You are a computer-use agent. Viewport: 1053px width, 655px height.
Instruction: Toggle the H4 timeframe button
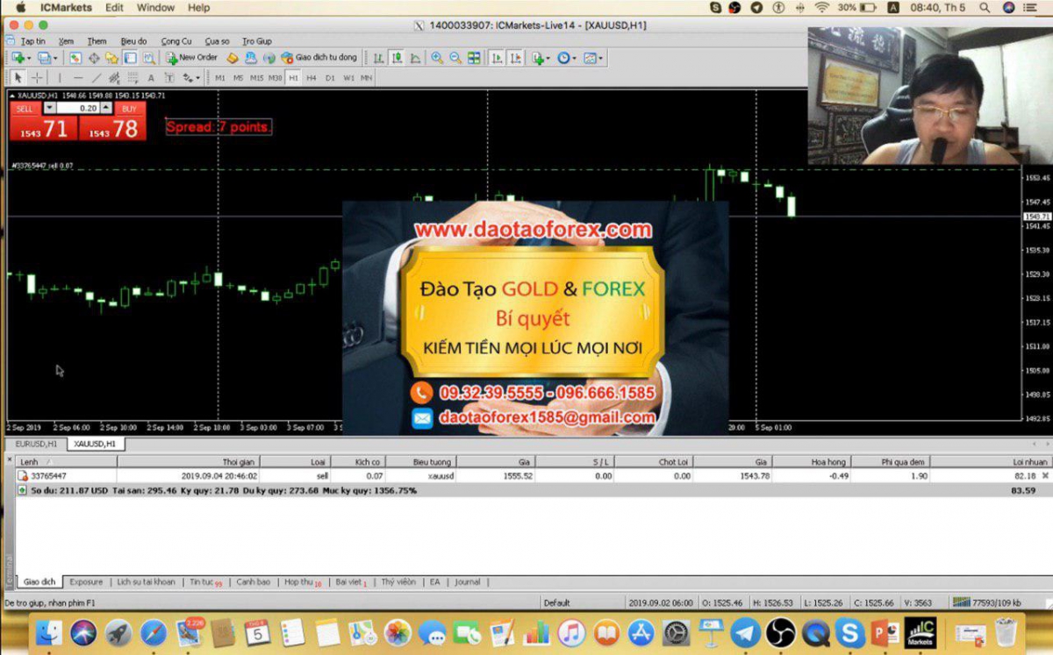pyautogui.click(x=312, y=78)
